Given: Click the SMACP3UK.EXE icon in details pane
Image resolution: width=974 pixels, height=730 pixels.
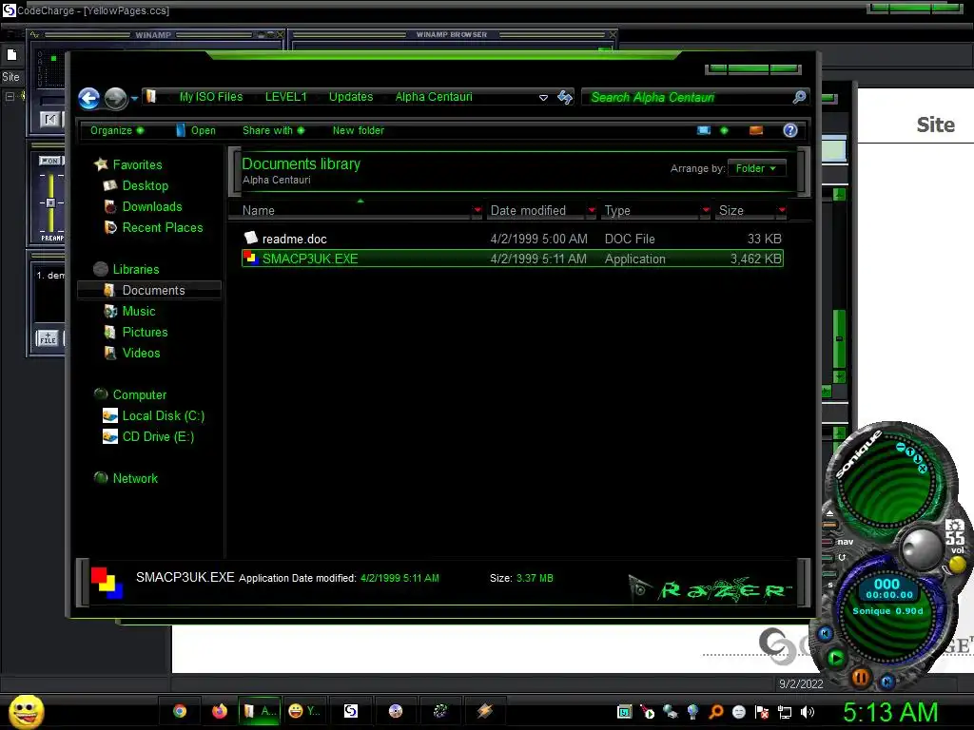Looking at the screenshot, I should click(x=107, y=584).
